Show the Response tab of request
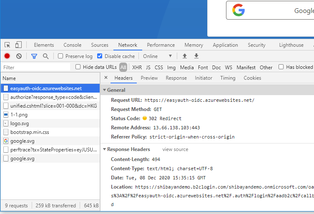Screen dimensions: 314x214 point(176,78)
